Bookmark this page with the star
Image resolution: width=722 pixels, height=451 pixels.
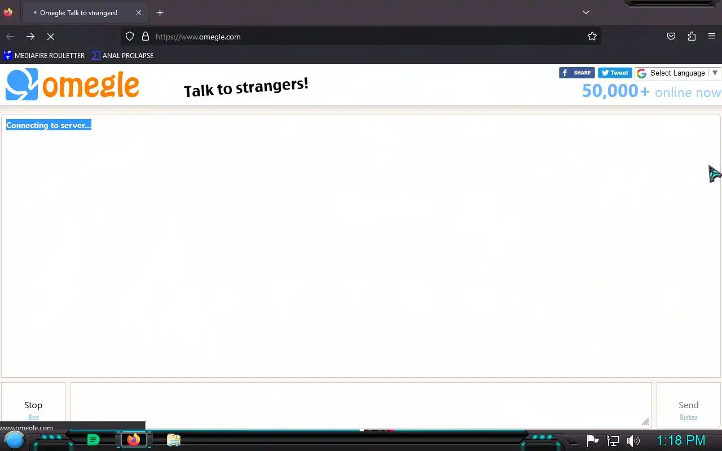(592, 36)
